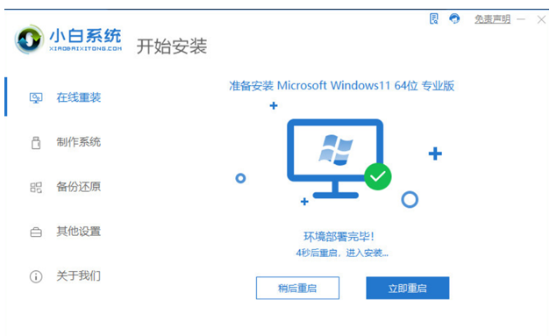Click the 关于我们 info circle icon
This screenshot has height=336, width=557.
[36, 276]
